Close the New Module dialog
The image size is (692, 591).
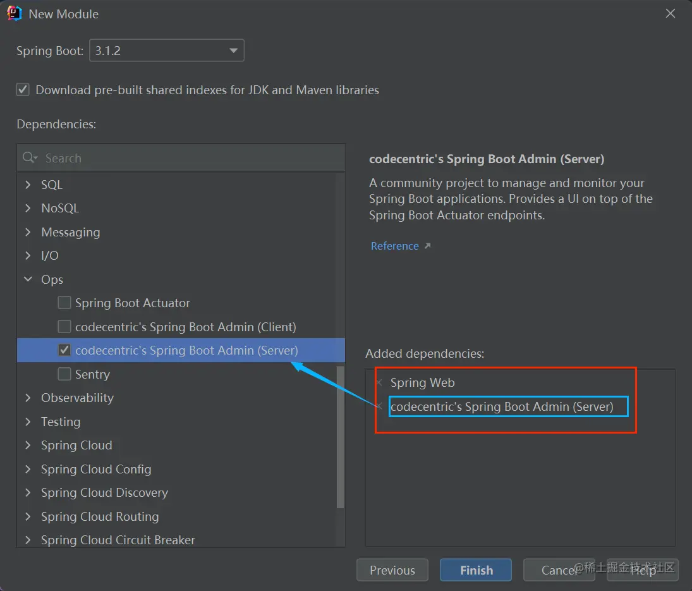pyautogui.click(x=671, y=14)
